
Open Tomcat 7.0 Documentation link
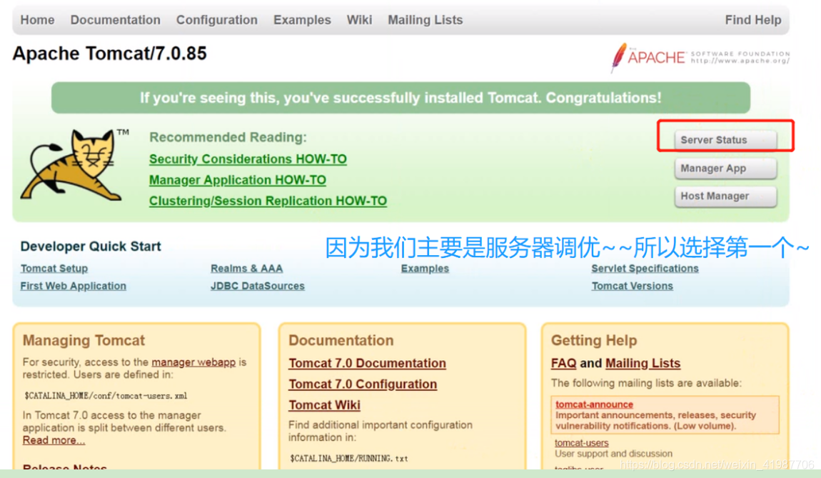coord(367,363)
